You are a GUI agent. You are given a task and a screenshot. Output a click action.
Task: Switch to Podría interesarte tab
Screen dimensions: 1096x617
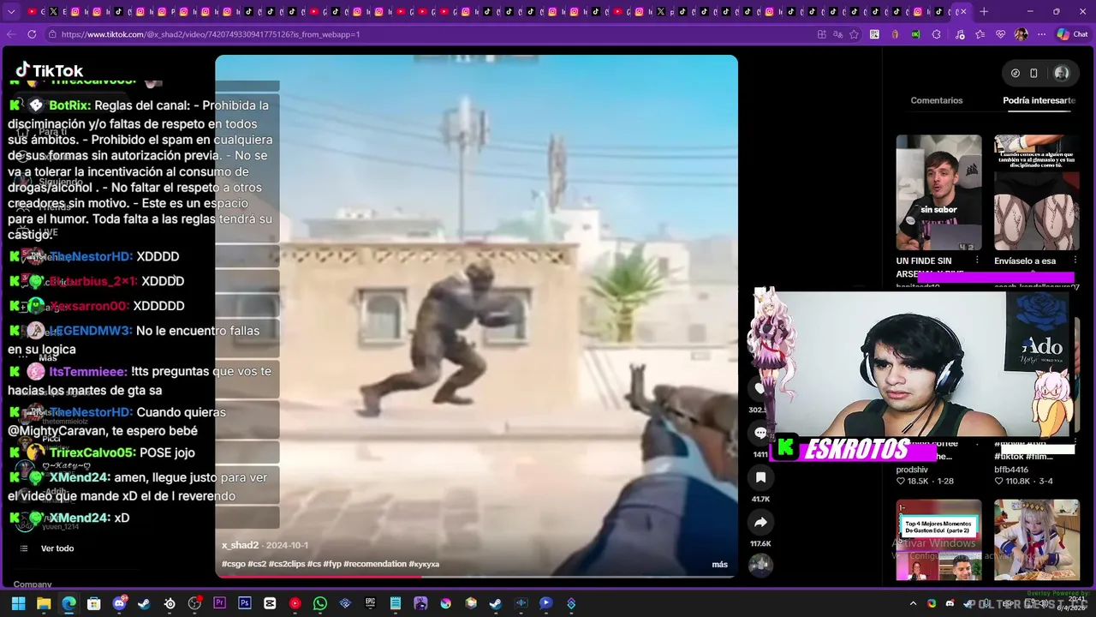coord(1039,100)
